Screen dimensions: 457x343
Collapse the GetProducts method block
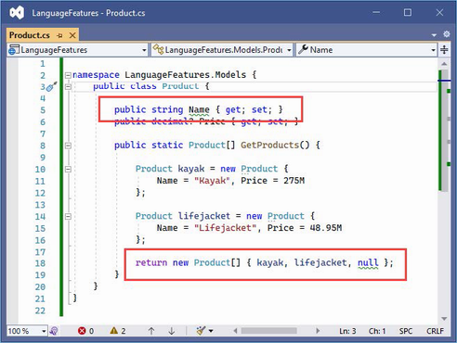(68, 146)
